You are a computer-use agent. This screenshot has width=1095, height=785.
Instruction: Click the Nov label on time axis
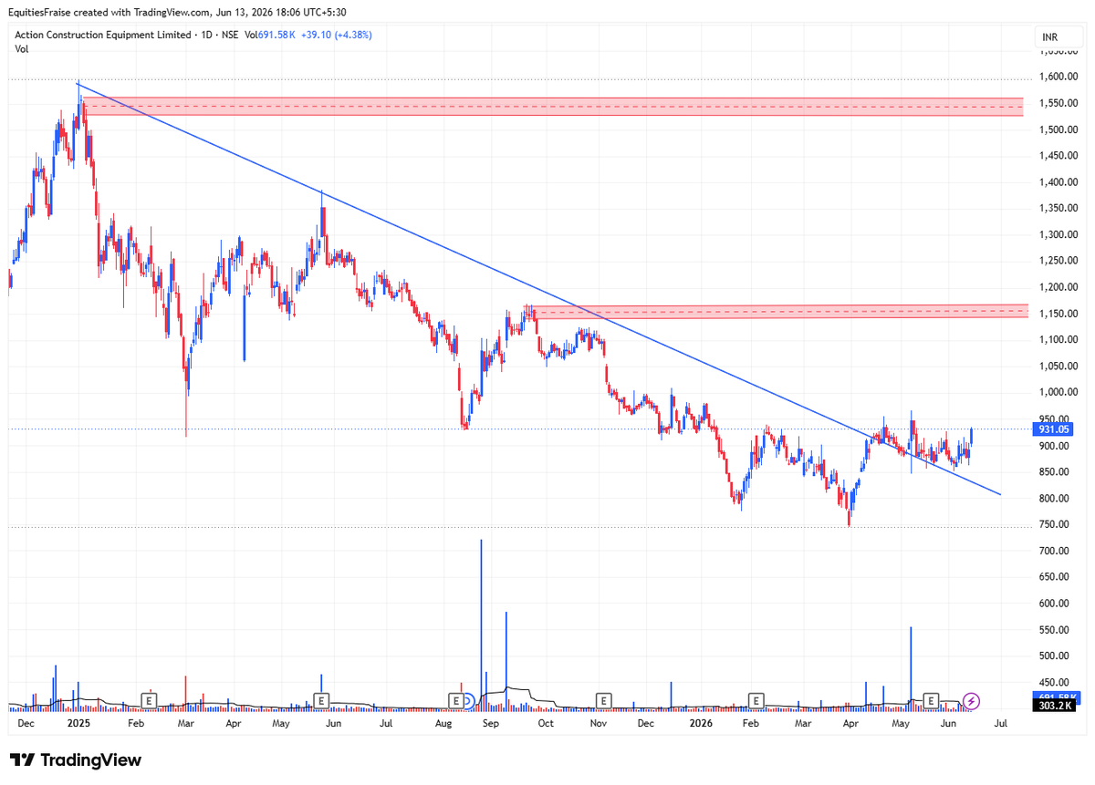[599, 723]
